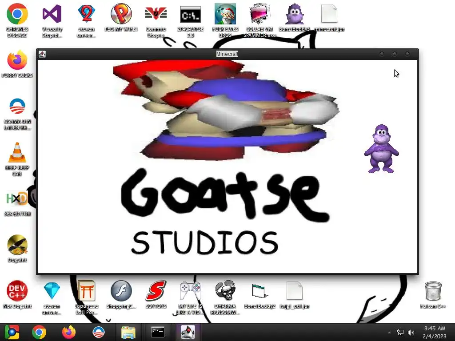Open the recycle bin icon labeled Falcon C++
The image size is (455, 341).
[x=433, y=294]
